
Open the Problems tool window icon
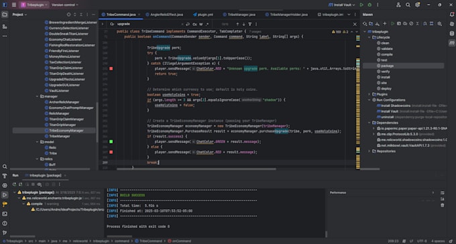[5, 223]
